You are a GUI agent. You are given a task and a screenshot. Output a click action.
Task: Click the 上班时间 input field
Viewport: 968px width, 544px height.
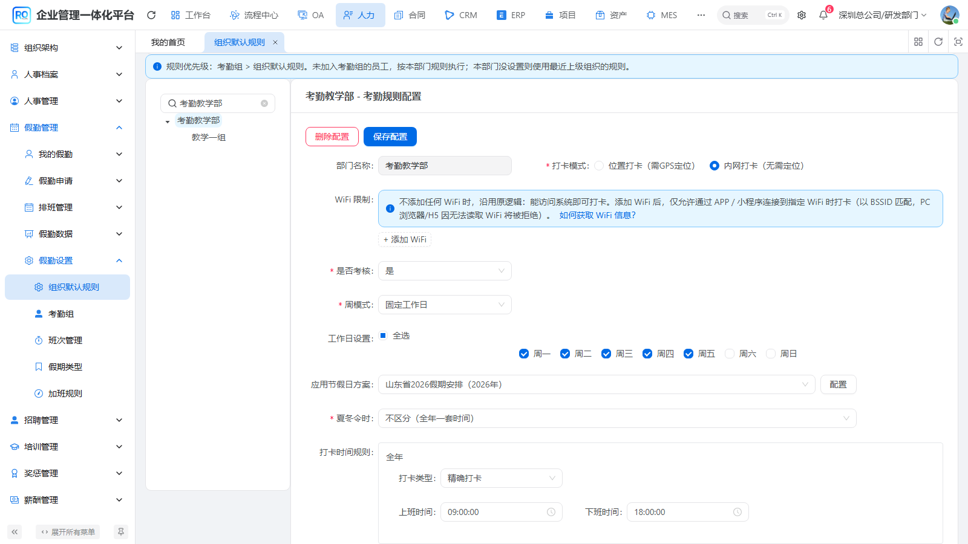pyautogui.click(x=502, y=512)
